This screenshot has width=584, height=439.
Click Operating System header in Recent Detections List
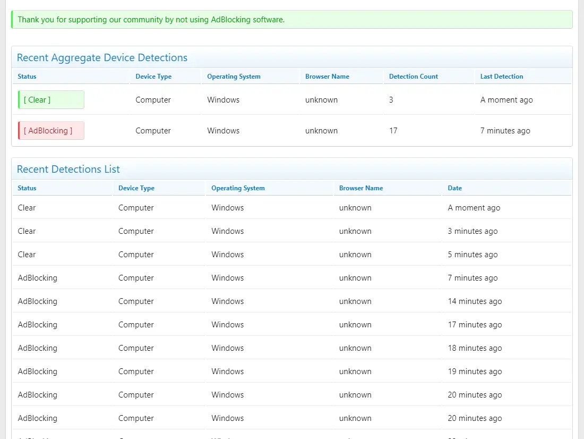(x=238, y=188)
